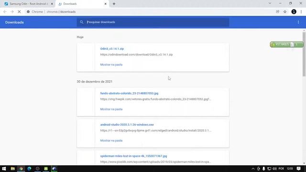The image size is (306, 172).
Task: Click the POR language indicator
Action: click(x=281, y=169)
